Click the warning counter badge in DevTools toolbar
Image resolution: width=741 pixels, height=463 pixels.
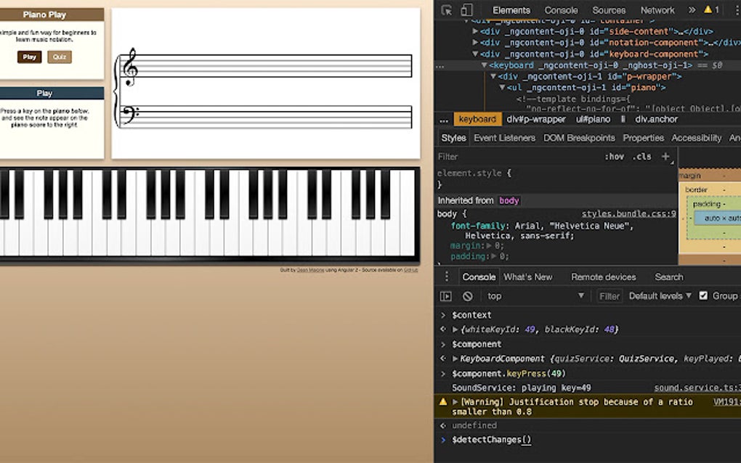(710, 9)
